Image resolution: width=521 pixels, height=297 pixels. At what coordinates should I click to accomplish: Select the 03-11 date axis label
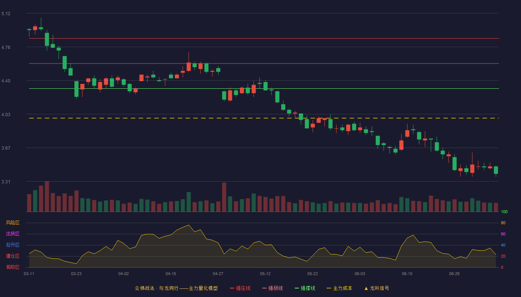(29, 274)
